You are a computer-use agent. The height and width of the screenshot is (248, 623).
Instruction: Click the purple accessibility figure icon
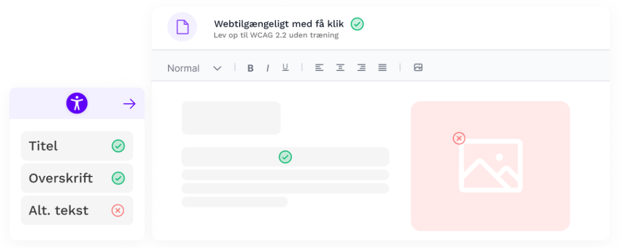click(77, 104)
